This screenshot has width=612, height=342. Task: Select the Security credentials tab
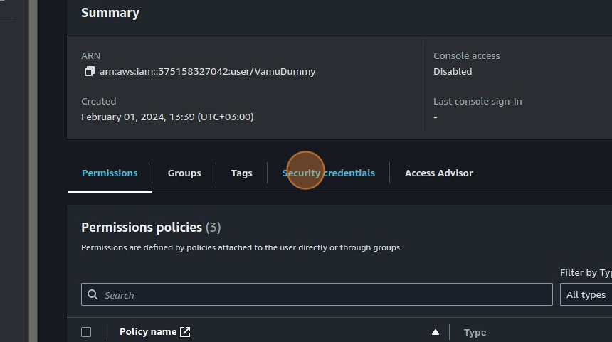coord(328,173)
